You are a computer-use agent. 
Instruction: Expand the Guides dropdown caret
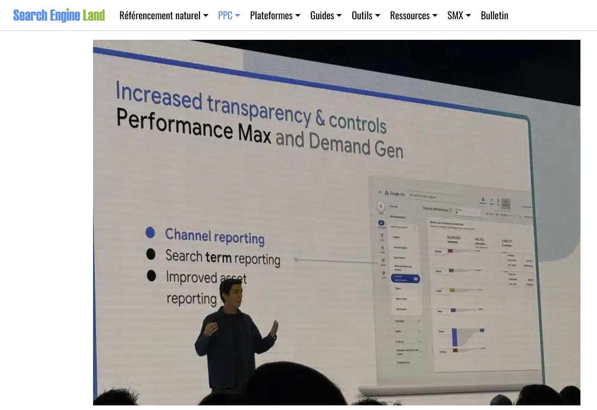pyautogui.click(x=339, y=16)
